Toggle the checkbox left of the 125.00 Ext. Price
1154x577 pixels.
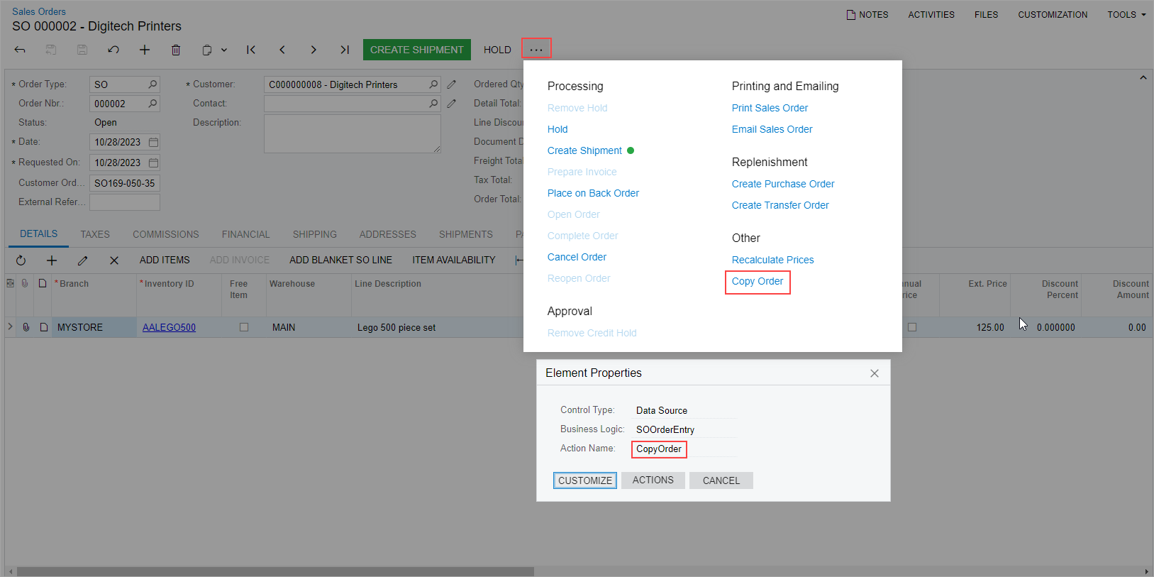click(912, 327)
